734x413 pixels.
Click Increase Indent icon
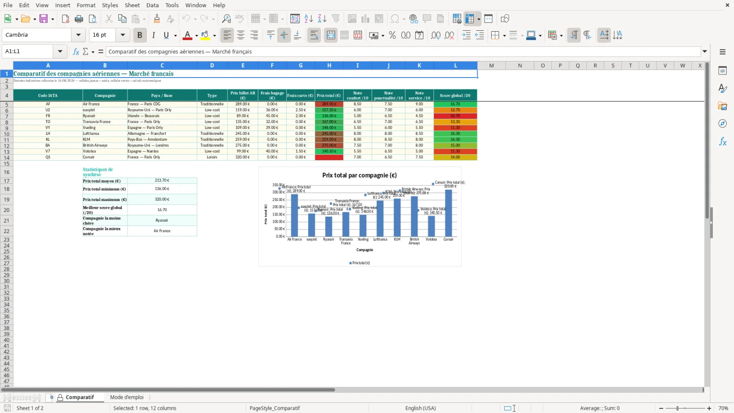coord(466,35)
